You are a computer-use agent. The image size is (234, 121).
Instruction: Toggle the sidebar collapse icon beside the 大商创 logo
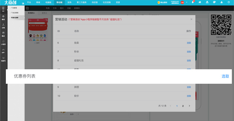pos(23,3)
